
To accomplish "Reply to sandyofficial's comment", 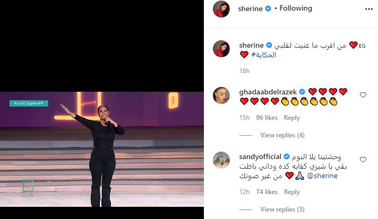I will (x=291, y=192).
